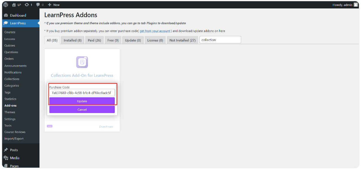This screenshot has height=169, width=361.
Task: Focus the add-on search field
Action: coord(220,40)
